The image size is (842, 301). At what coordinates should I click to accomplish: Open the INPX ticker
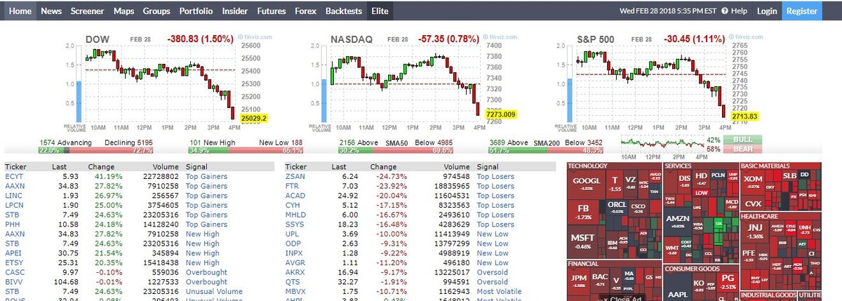click(295, 253)
